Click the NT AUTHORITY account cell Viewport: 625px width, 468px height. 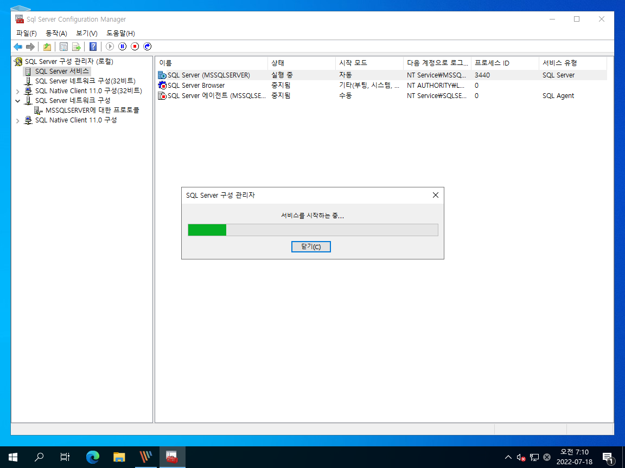[x=436, y=86]
